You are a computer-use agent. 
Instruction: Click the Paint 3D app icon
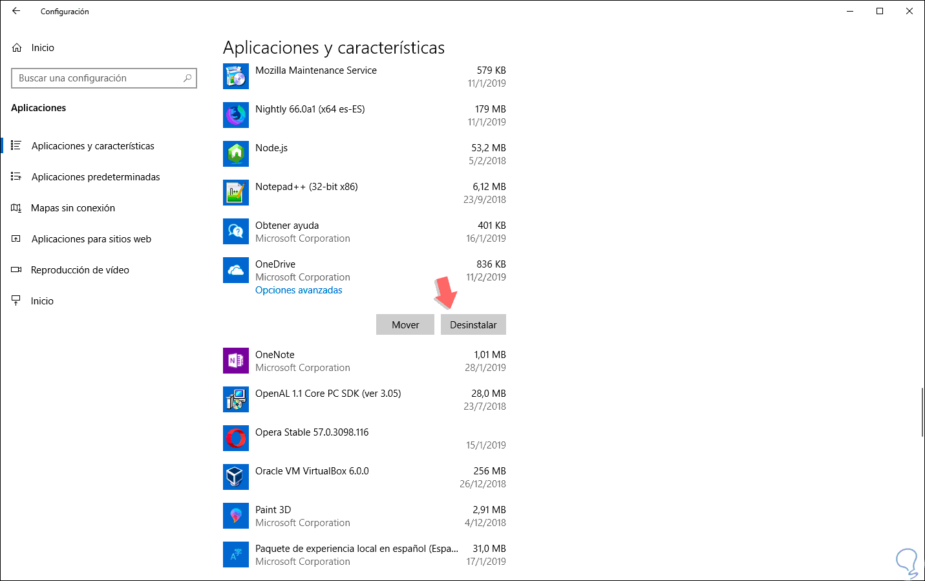[x=236, y=516]
